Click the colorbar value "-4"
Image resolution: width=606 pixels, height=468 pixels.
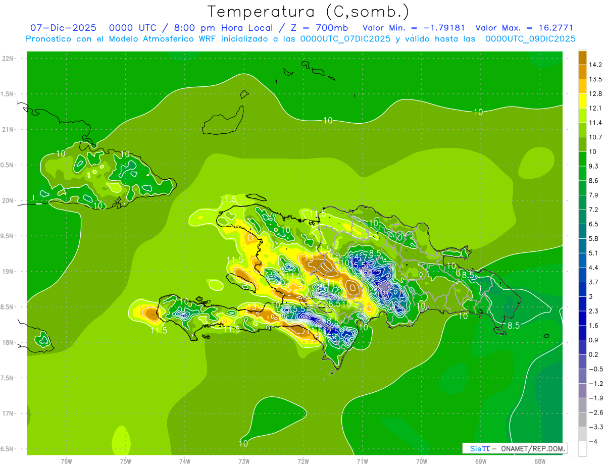[x=593, y=442]
